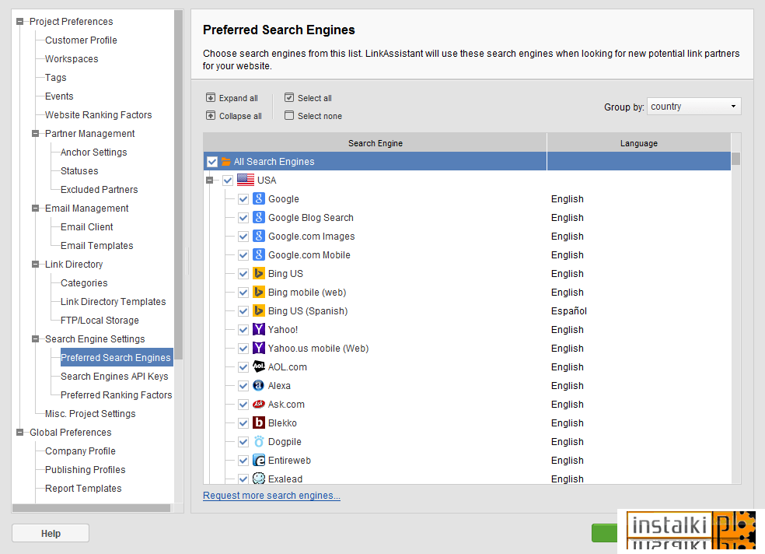Select the Email Templates tree item
This screenshot has height=554, width=765.
(96, 246)
